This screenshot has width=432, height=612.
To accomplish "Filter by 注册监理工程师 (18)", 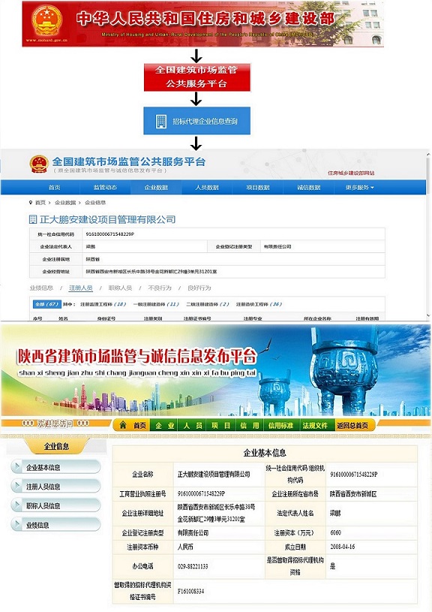I will (103, 304).
